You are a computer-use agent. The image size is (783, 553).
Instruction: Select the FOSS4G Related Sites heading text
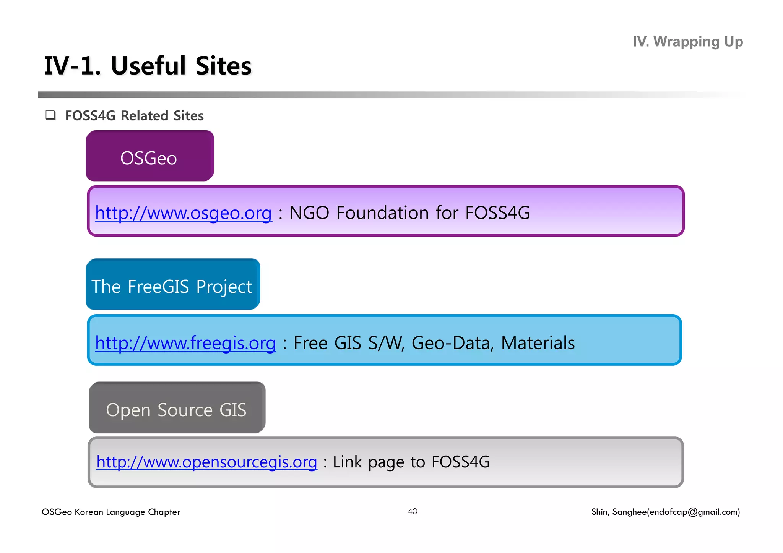coord(134,116)
